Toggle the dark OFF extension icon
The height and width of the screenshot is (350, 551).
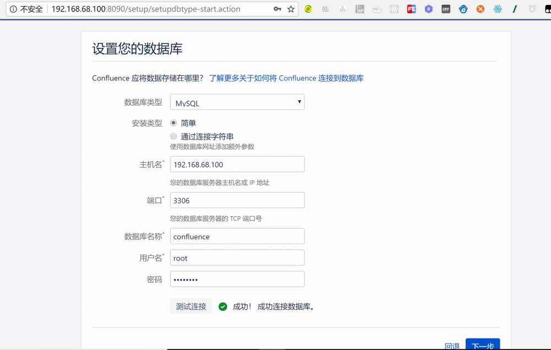point(446,9)
